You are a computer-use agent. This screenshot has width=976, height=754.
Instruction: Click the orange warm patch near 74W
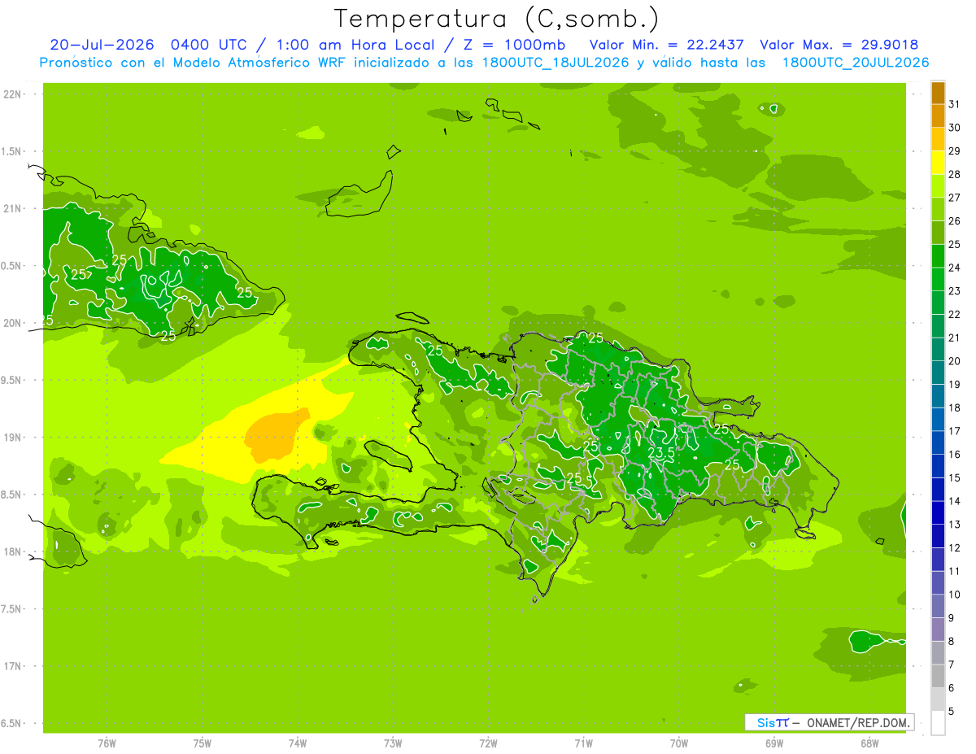tap(274, 435)
